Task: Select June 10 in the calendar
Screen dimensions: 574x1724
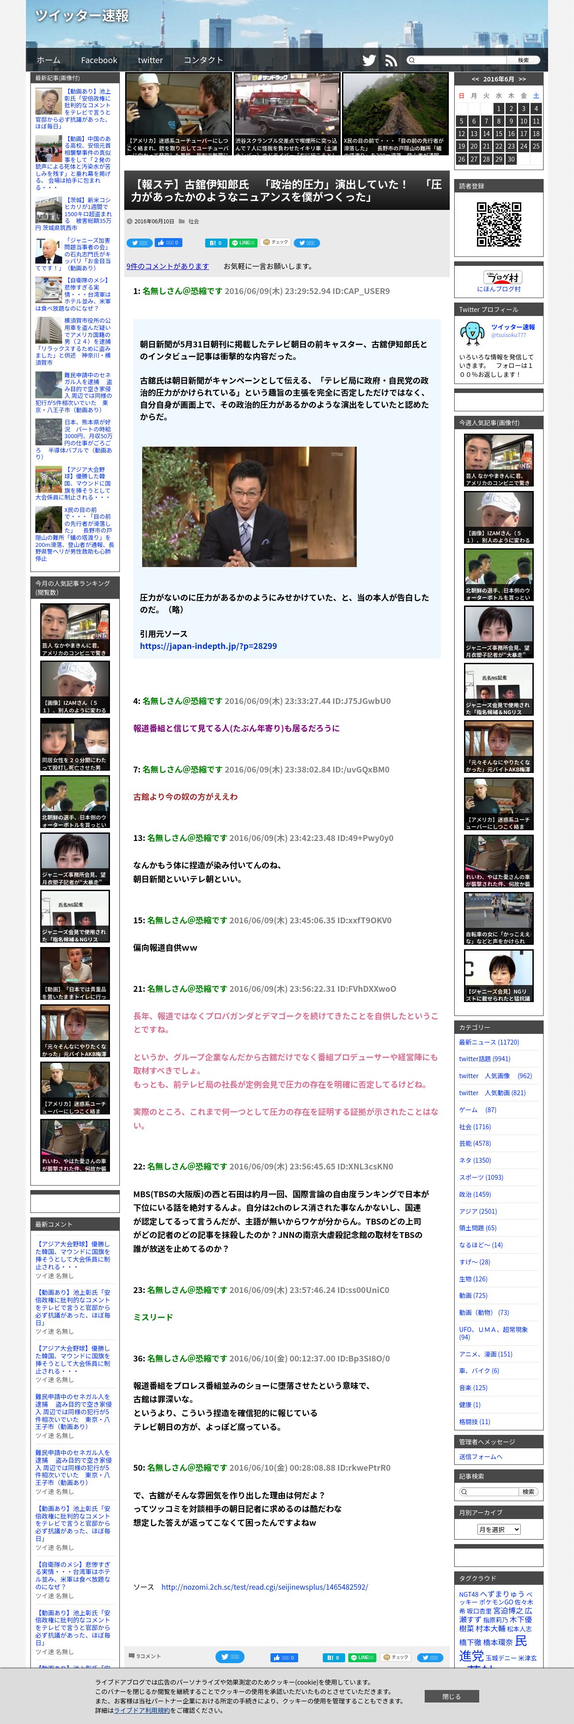Action: pos(524,121)
